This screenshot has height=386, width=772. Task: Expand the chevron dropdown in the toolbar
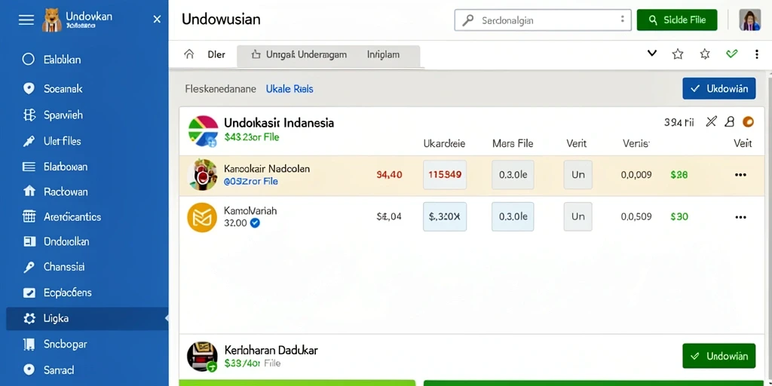(652, 54)
